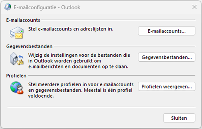Click the divider line beside the E-mailaccounts heading
Viewport: 202px width, 129px height.
119,20
